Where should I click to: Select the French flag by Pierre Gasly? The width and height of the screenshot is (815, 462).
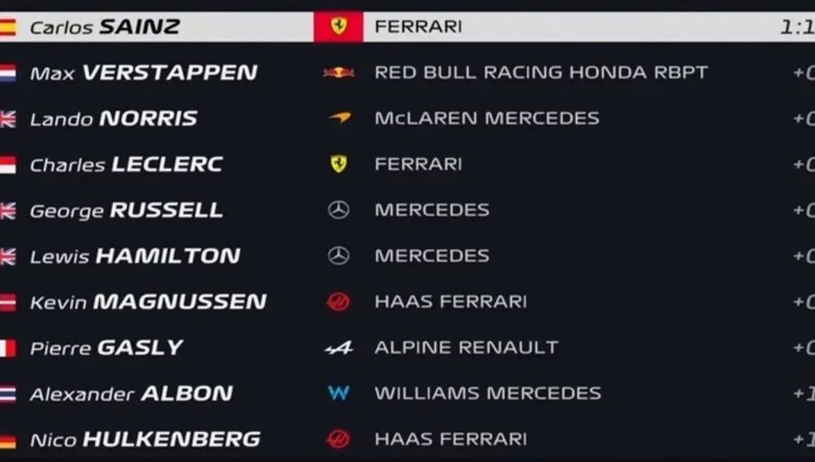[x=8, y=348]
